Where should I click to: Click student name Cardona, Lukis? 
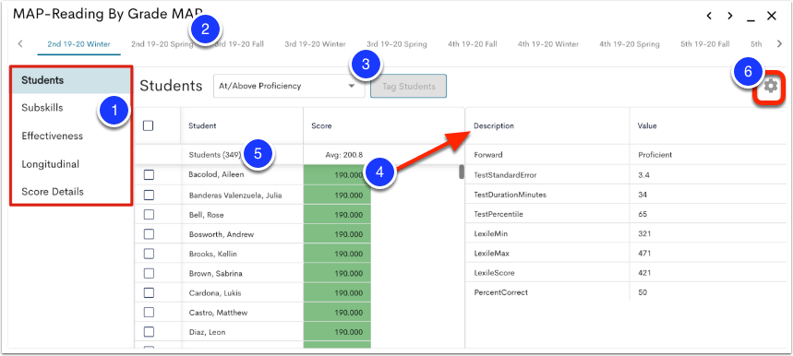point(214,293)
